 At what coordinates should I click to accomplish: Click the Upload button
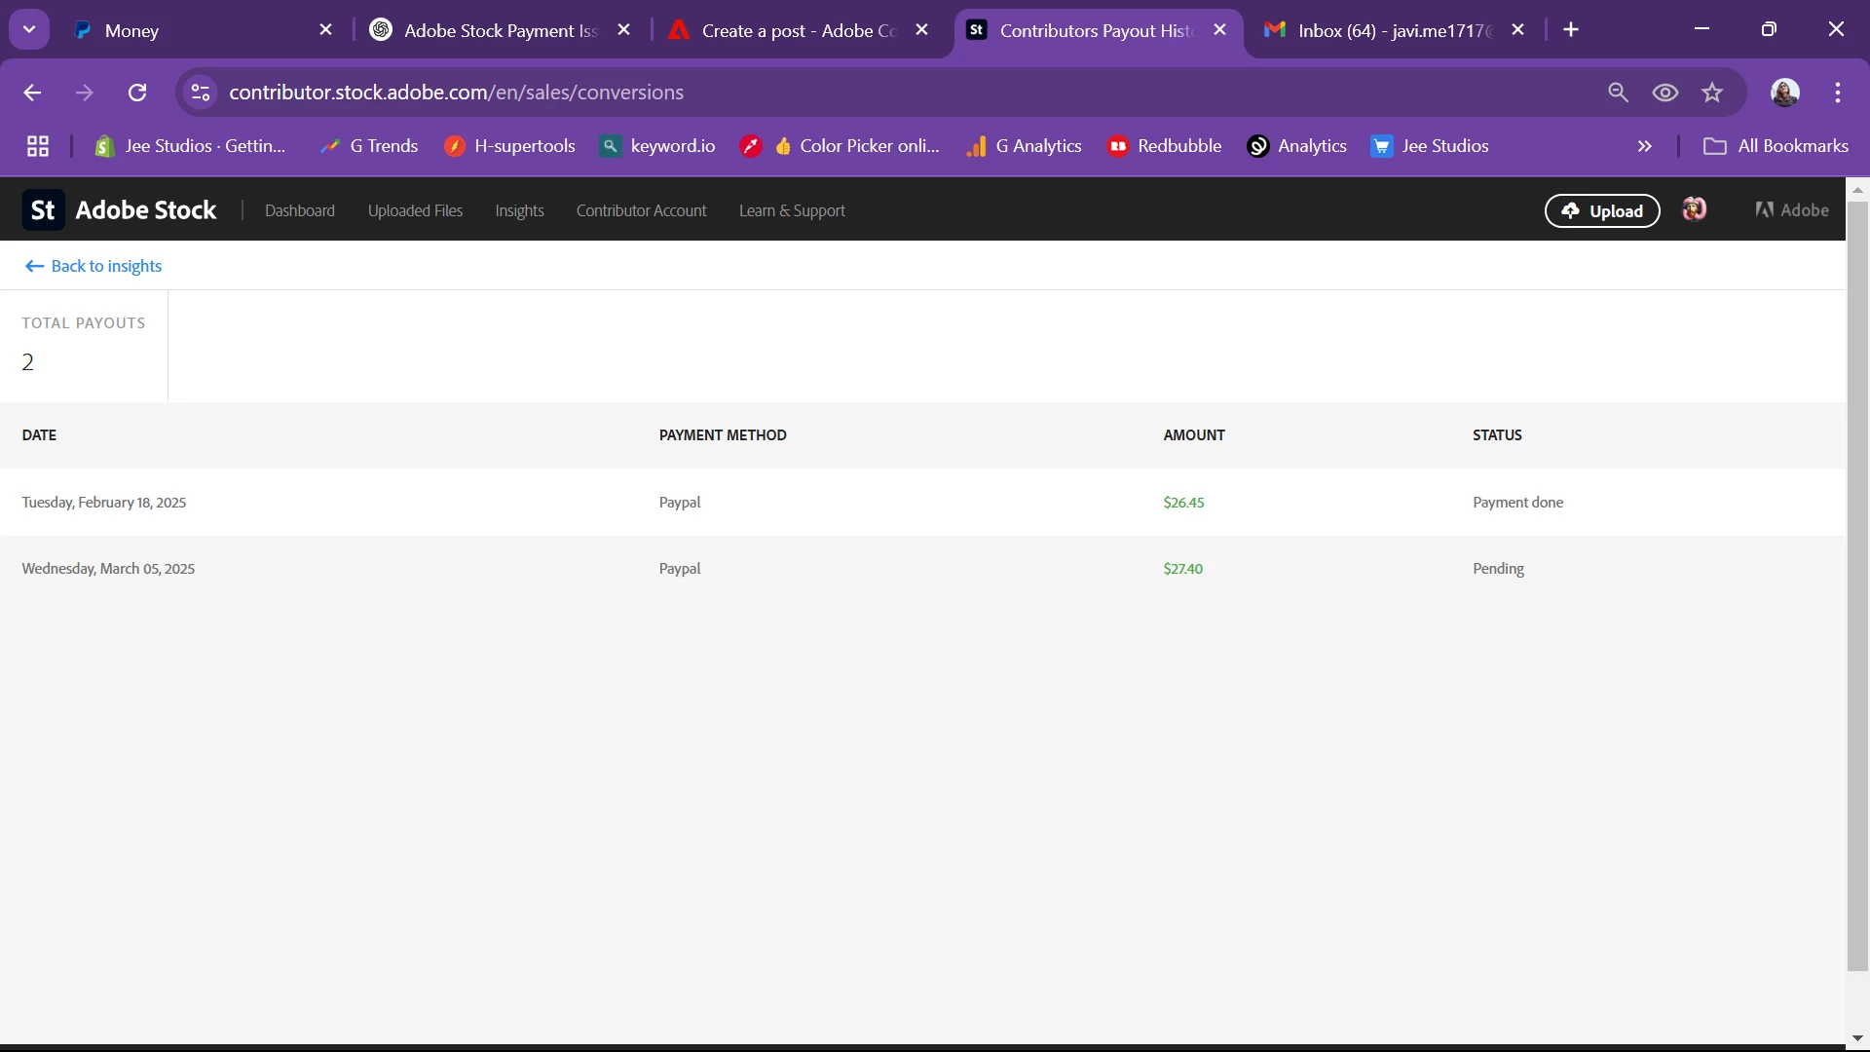(1602, 210)
